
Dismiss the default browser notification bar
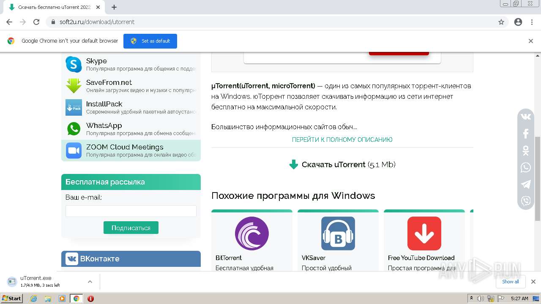(531, 41)
